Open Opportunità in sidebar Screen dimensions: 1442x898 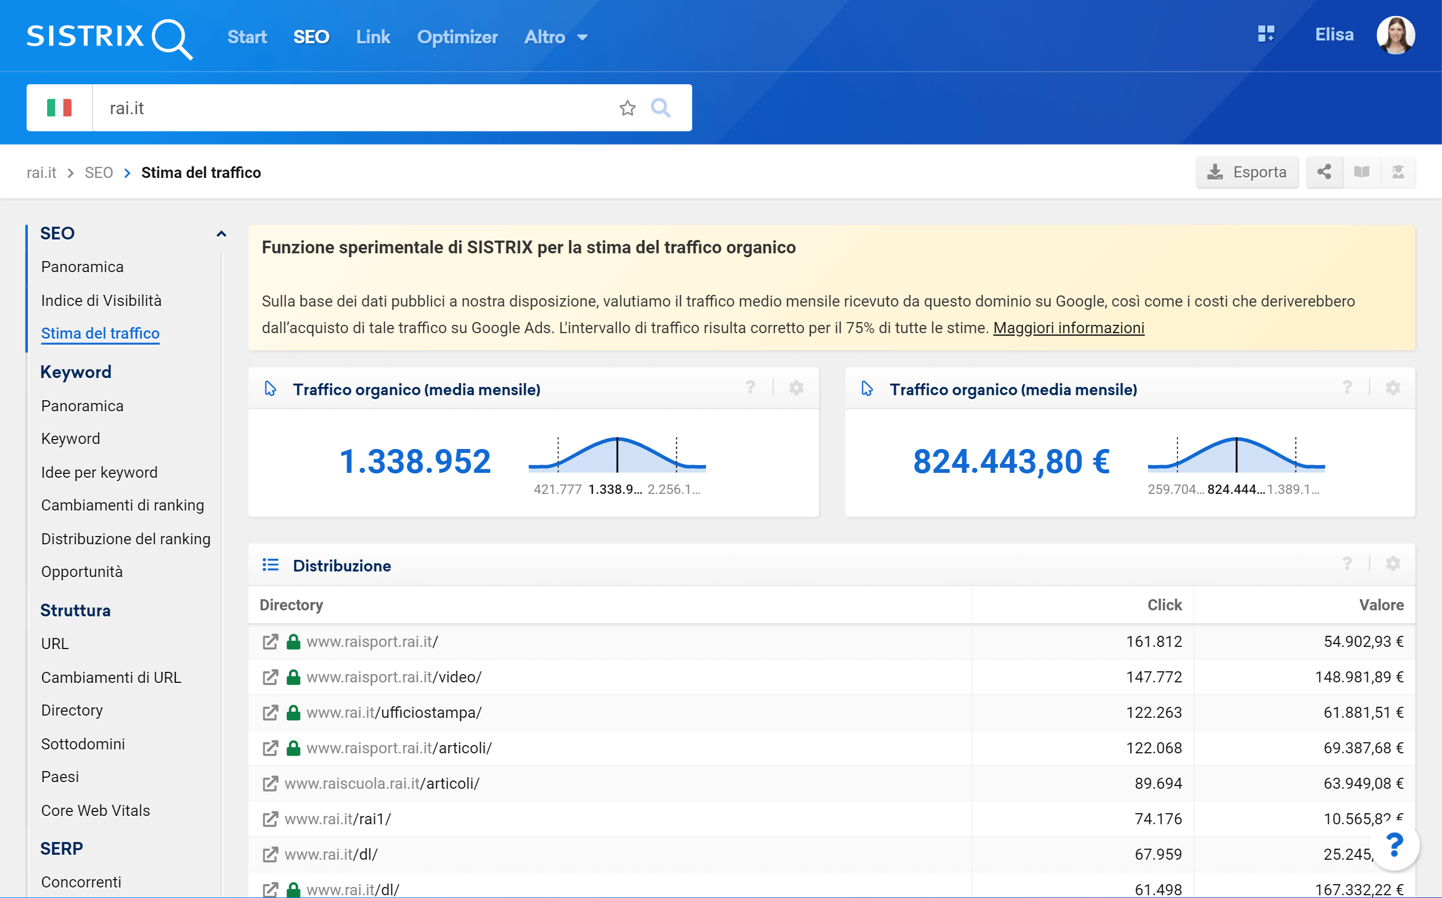click(82, 572)
